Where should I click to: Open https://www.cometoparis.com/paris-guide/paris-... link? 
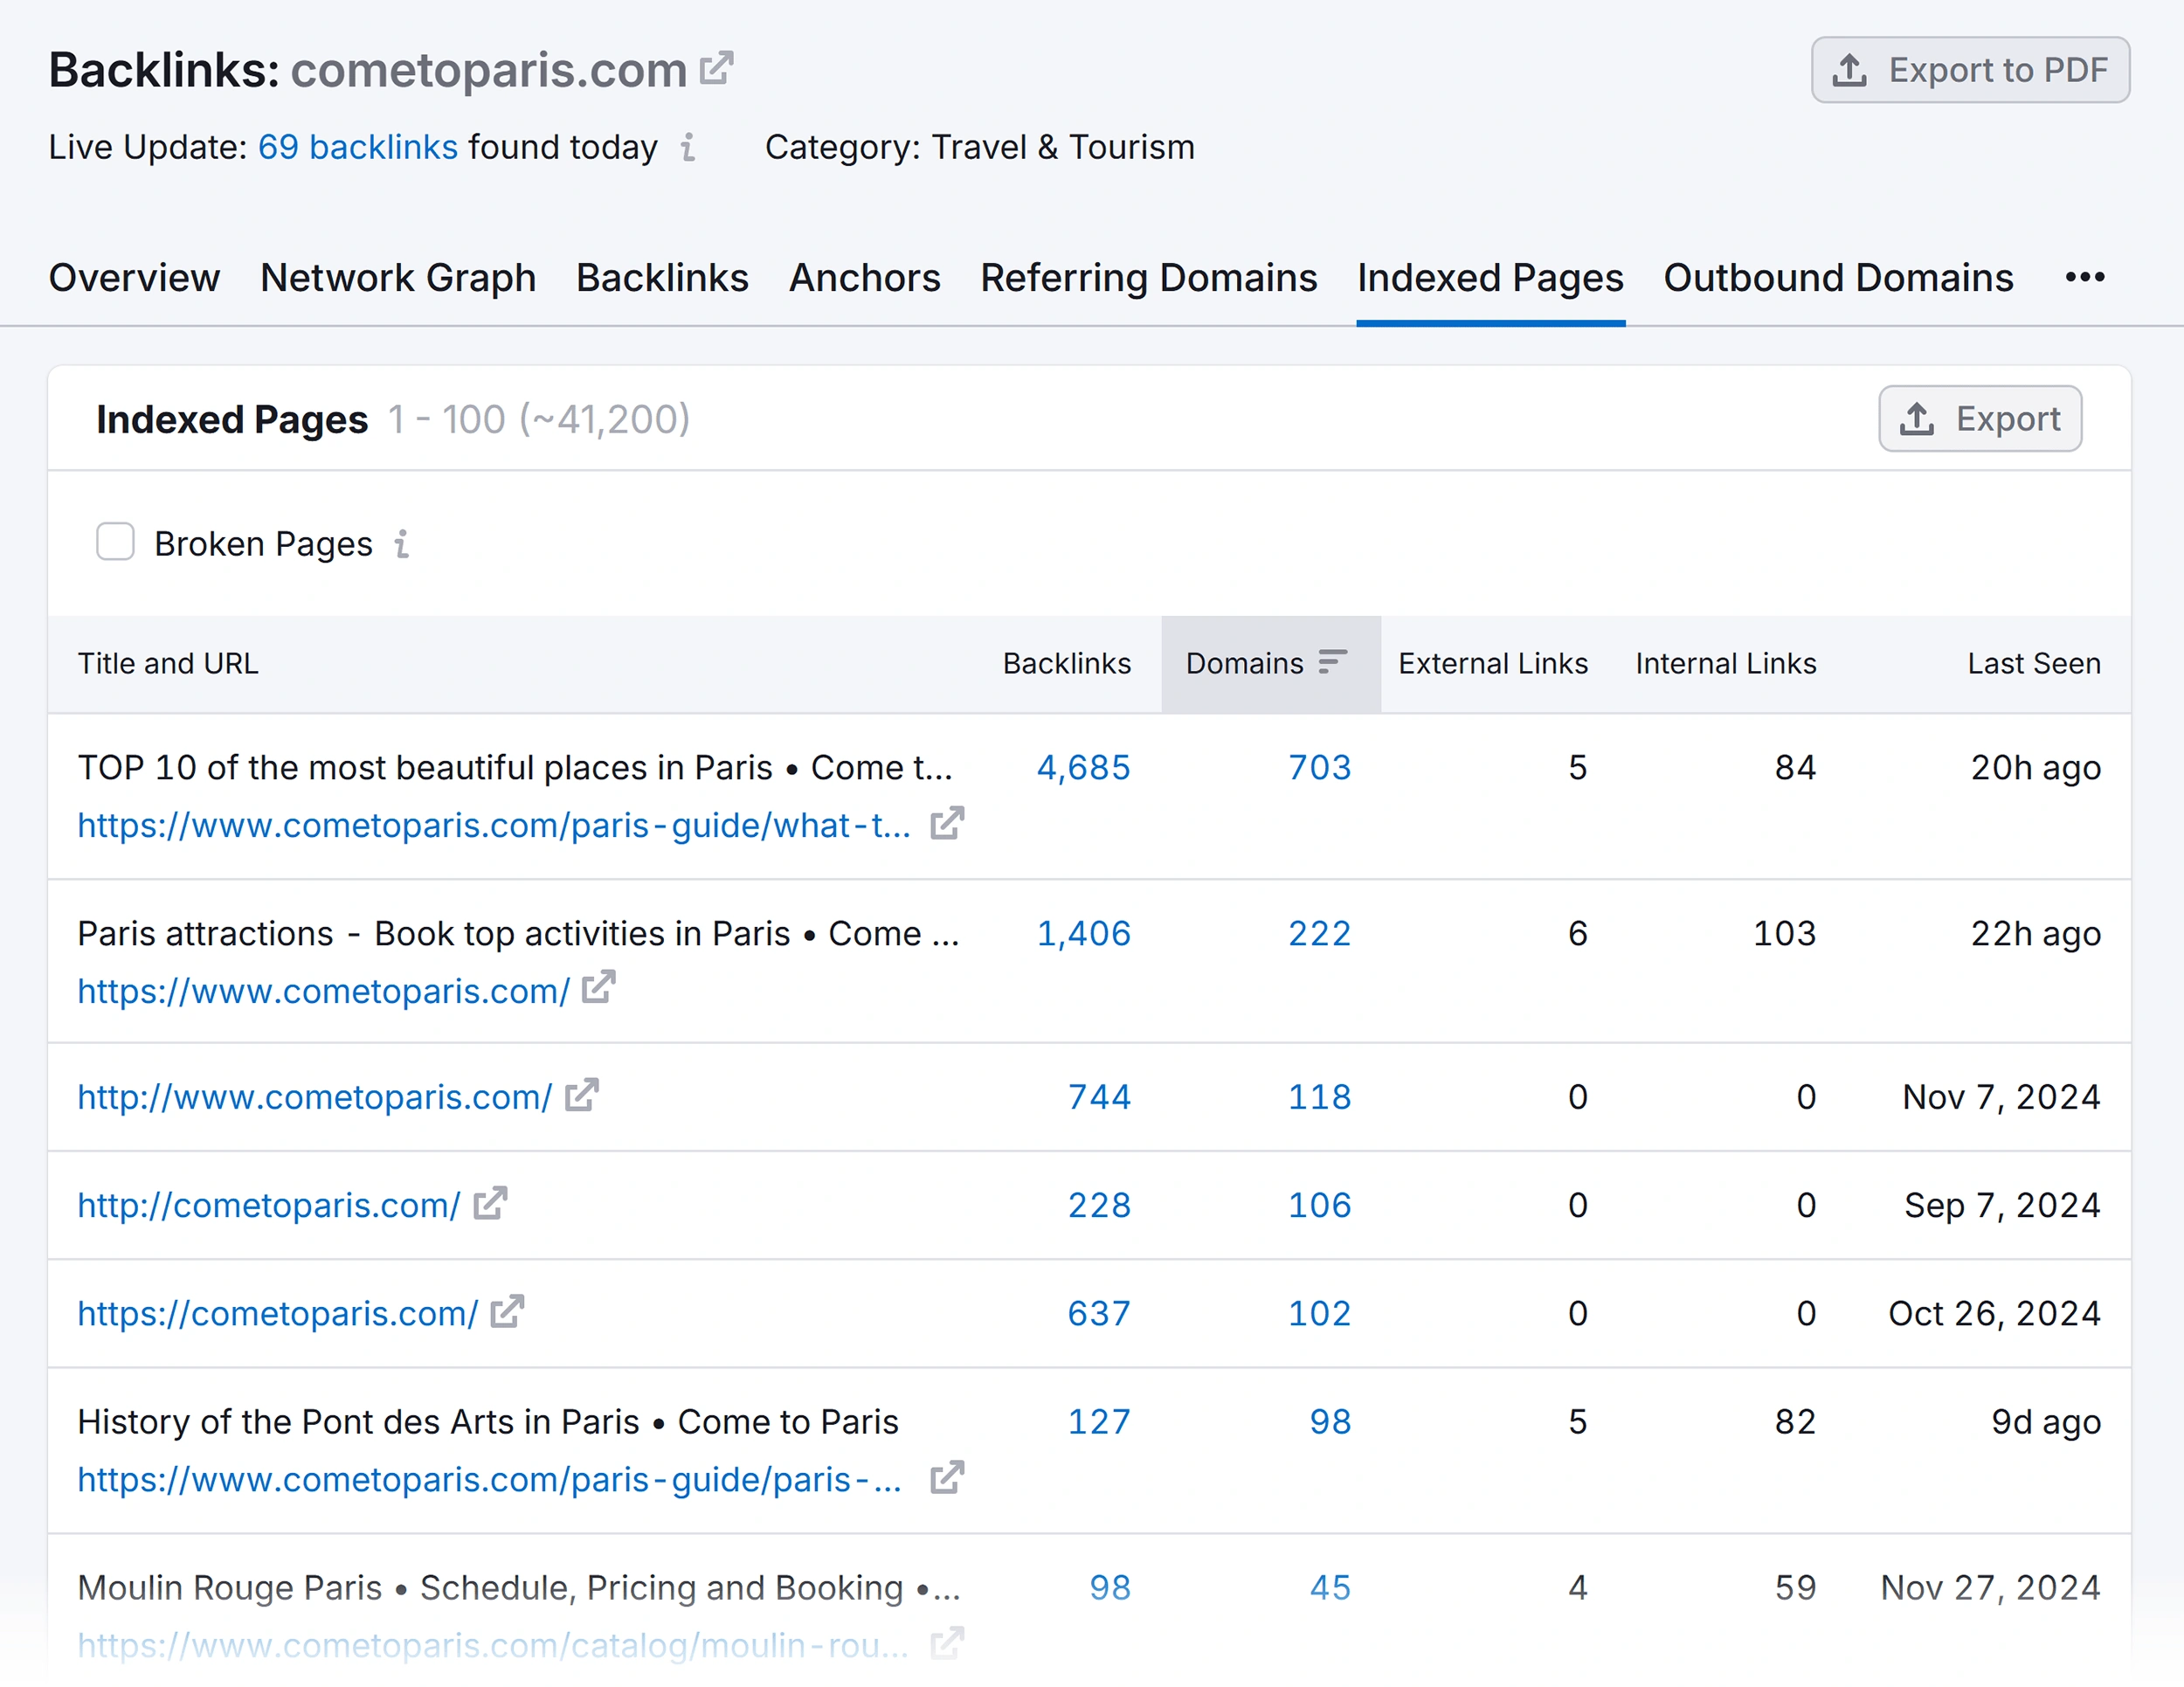pos(490,1479)
